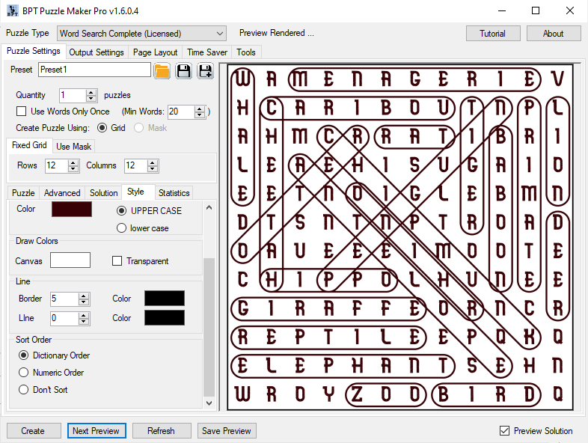Image resolution: width=588 pixels, height=443 pixels.
Task: Decrease the Columns value
Action: coord(153,169)
